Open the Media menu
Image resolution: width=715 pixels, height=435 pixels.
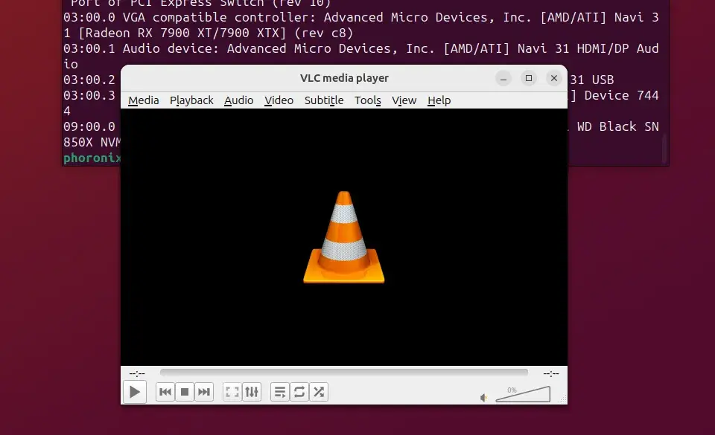(x=143, y=100)
